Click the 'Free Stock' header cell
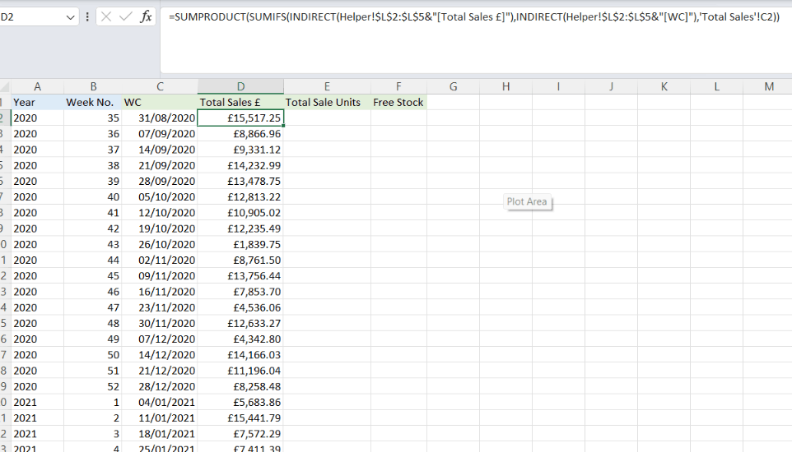The width and height of the screenshot is (792, 452). click(x=398, y=103)
